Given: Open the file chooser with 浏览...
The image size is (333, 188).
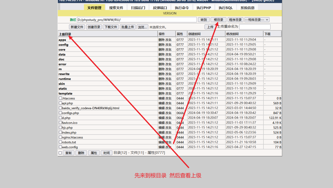Looking at the screenshot, I should pyautogui.click(x=142, y=27).
